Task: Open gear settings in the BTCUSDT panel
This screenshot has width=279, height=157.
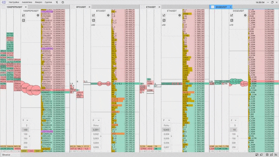Action: 108,15
